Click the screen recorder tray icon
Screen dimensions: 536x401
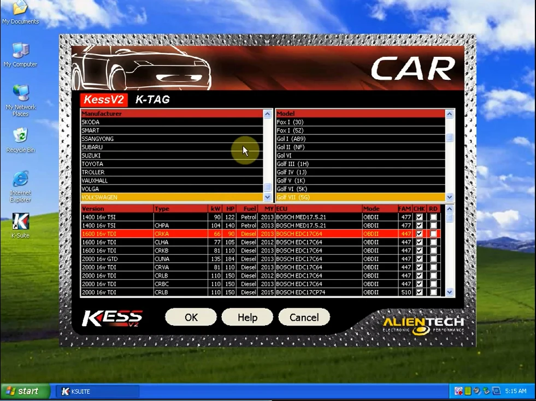[459, 391]
